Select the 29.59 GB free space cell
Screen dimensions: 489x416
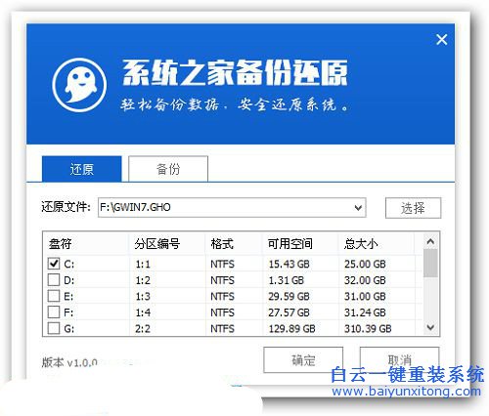point(289,296)
